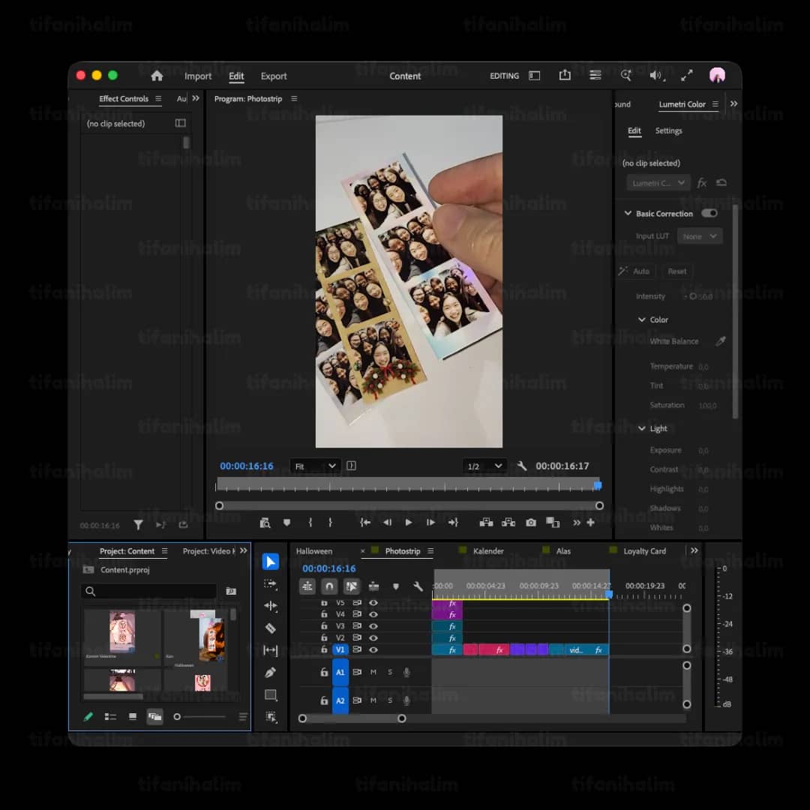Viewport: 810px width, 810px height.
Task: Collapse the Light section
Action: tap(641, 428)
